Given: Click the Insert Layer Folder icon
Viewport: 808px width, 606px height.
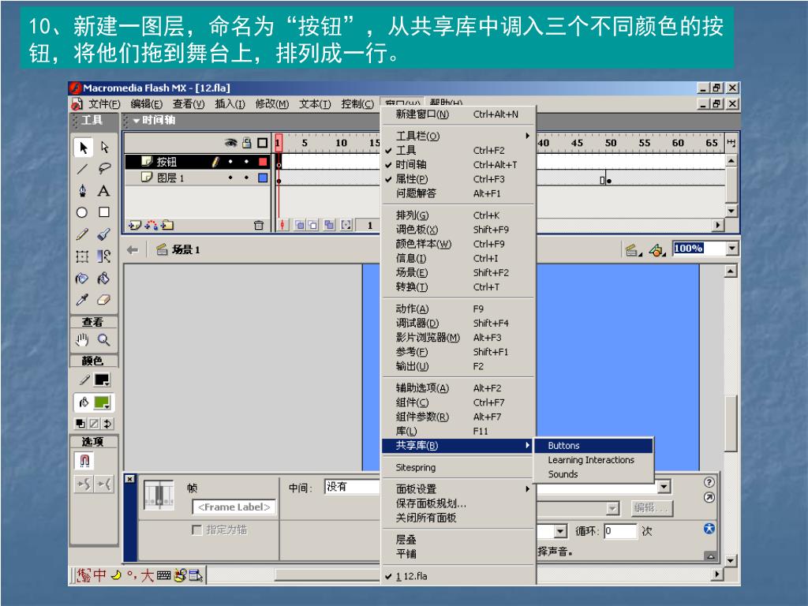Looking at the screenshot, I should [x=167, y=225].
